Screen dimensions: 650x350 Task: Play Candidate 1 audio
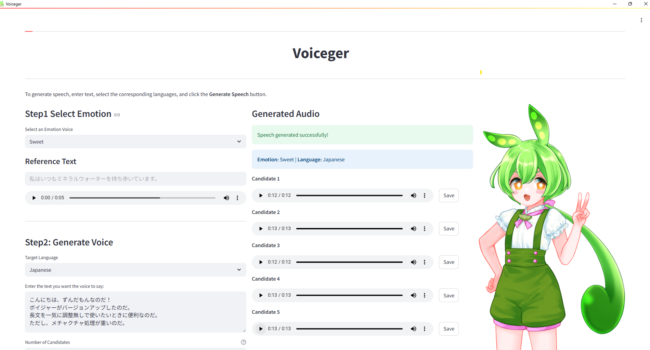pyautogui.click(x=261, y=195)
